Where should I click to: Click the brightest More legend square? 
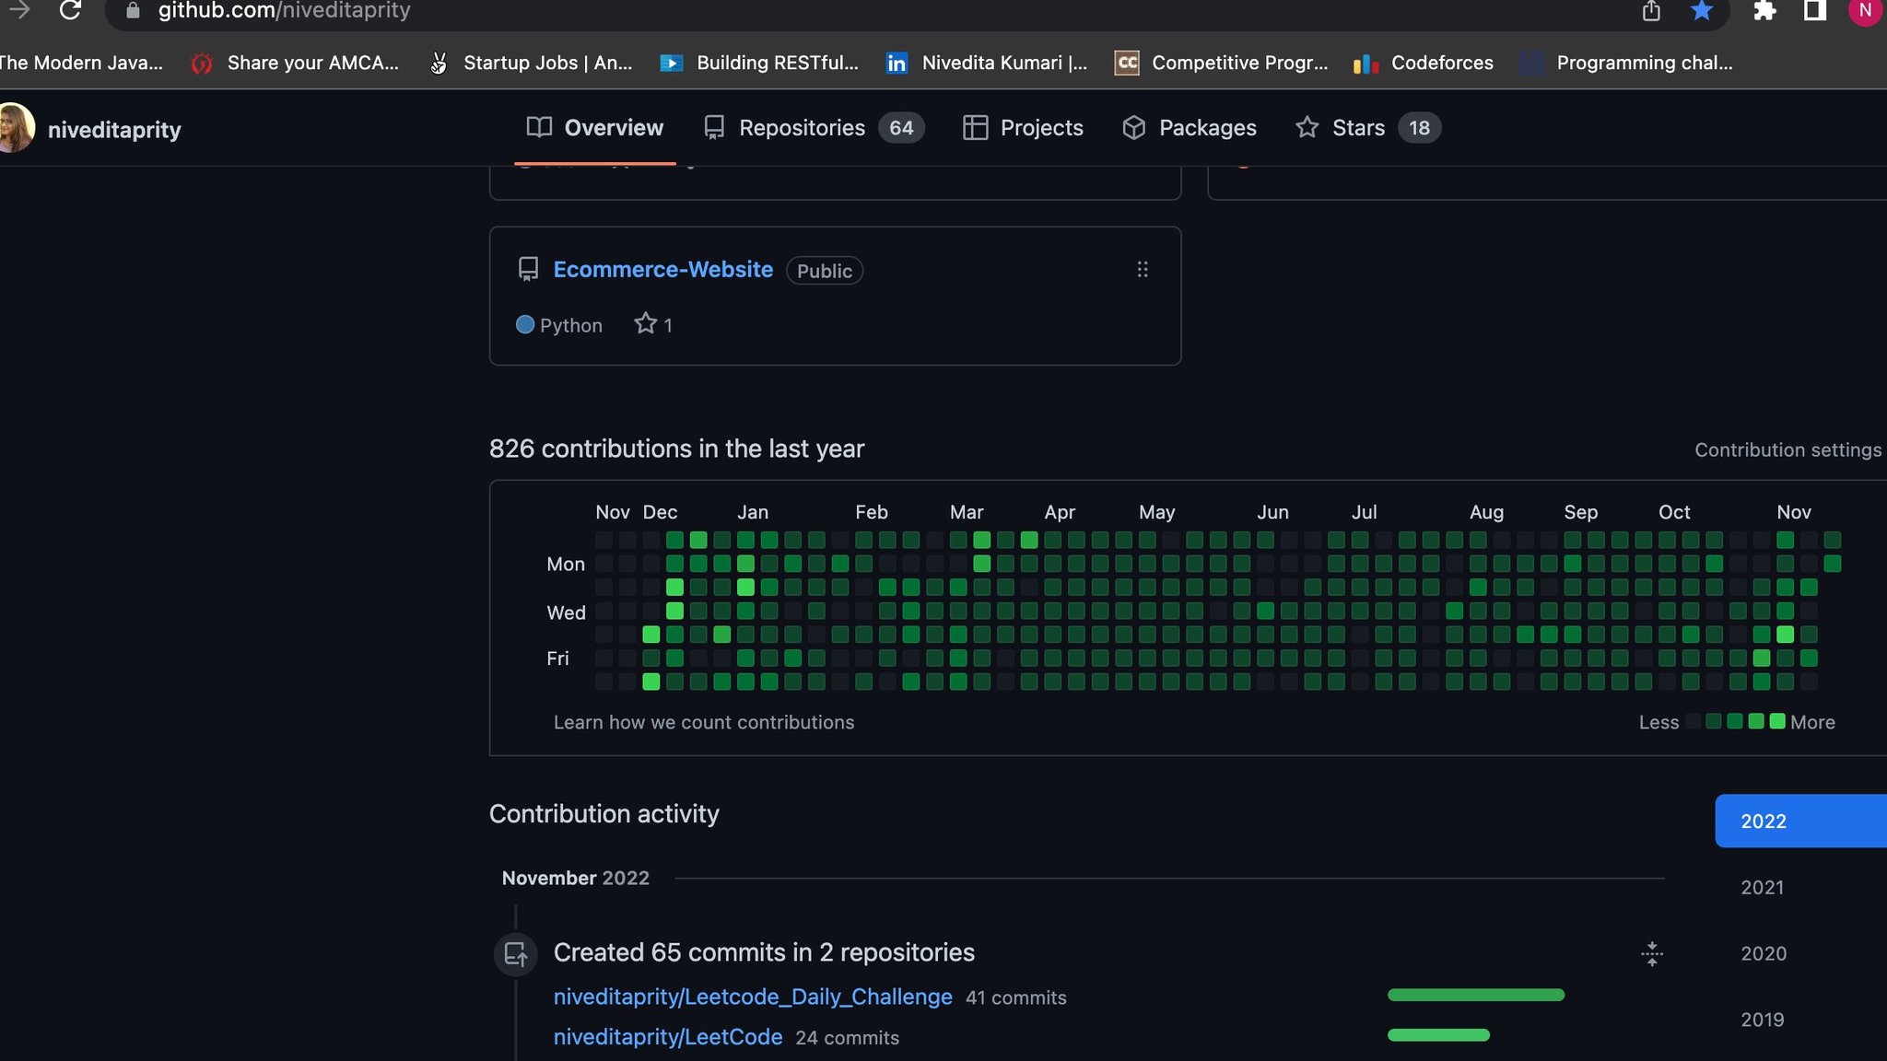(1777, 721)
